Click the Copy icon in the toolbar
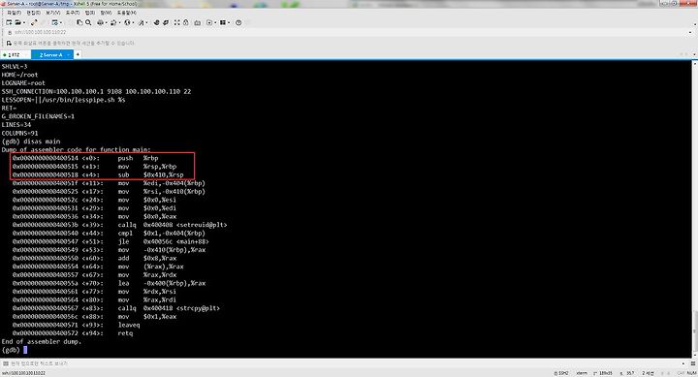Screen dimensions: 698x377 [x=79, y=22]
